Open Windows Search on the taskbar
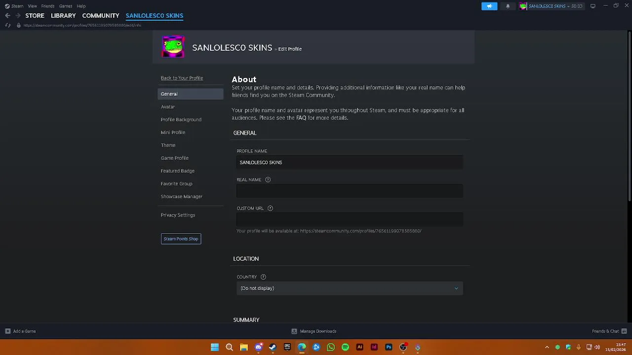Image resolution: width=632 pixels, height=355 pixels. tap(229, 347)
